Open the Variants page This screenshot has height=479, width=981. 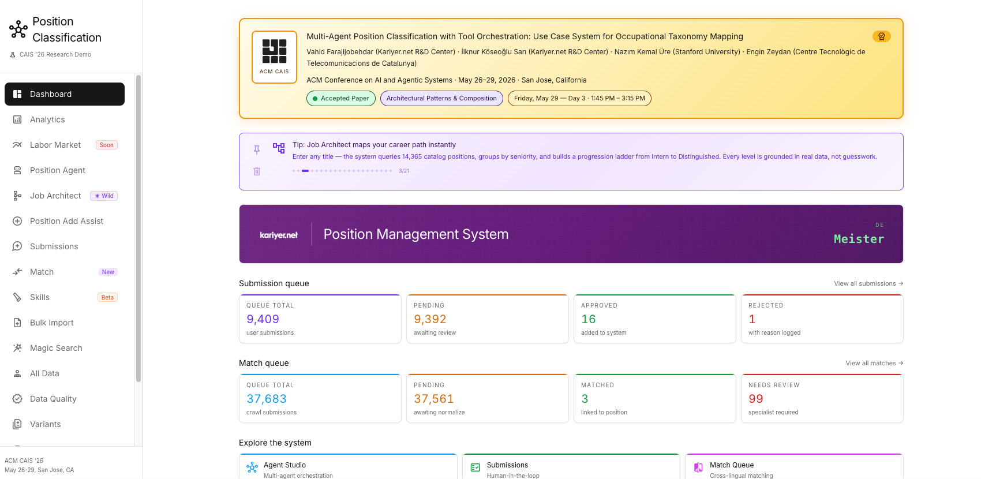(x=65, y=424)
